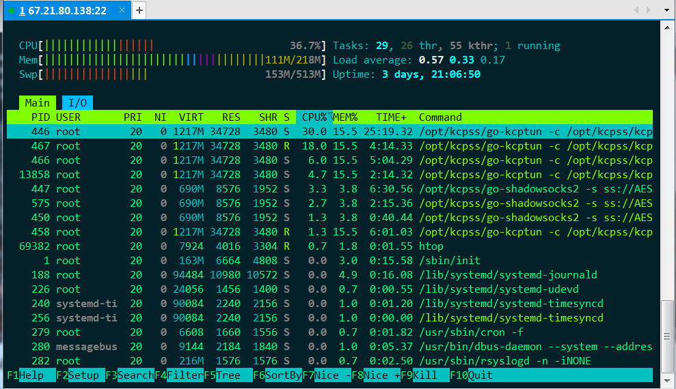
Task: Click F7 Nice - to raise priority
Action: coord(326,375)
